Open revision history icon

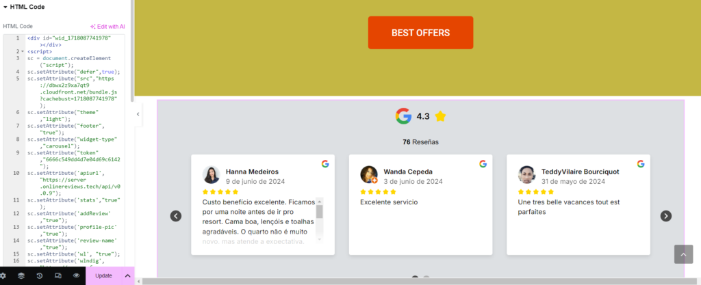(40, 275)
